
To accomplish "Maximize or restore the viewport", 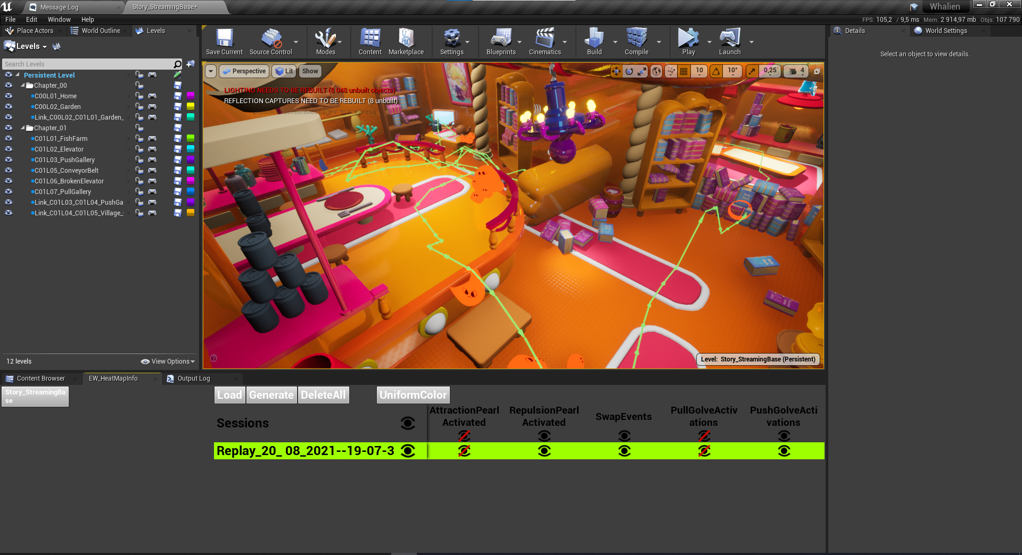I will 817,71.
